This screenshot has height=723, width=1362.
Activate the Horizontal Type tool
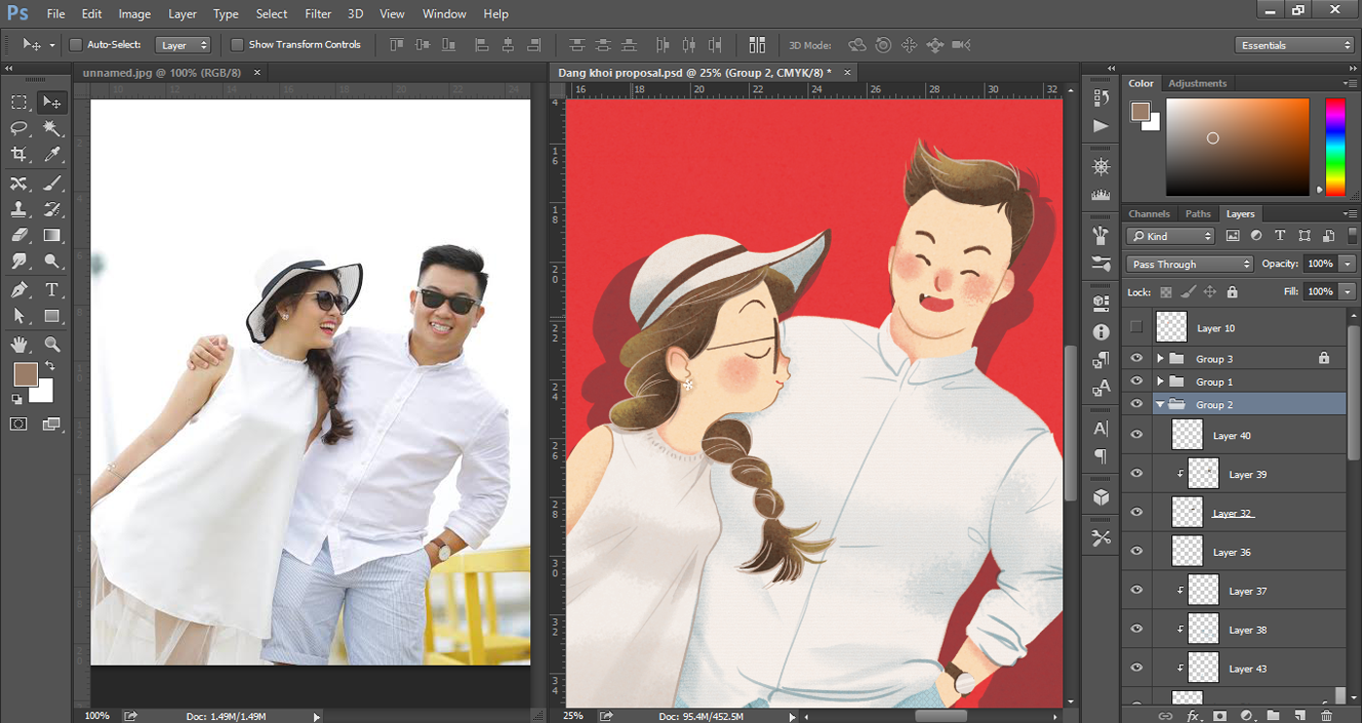pos(53,290)
